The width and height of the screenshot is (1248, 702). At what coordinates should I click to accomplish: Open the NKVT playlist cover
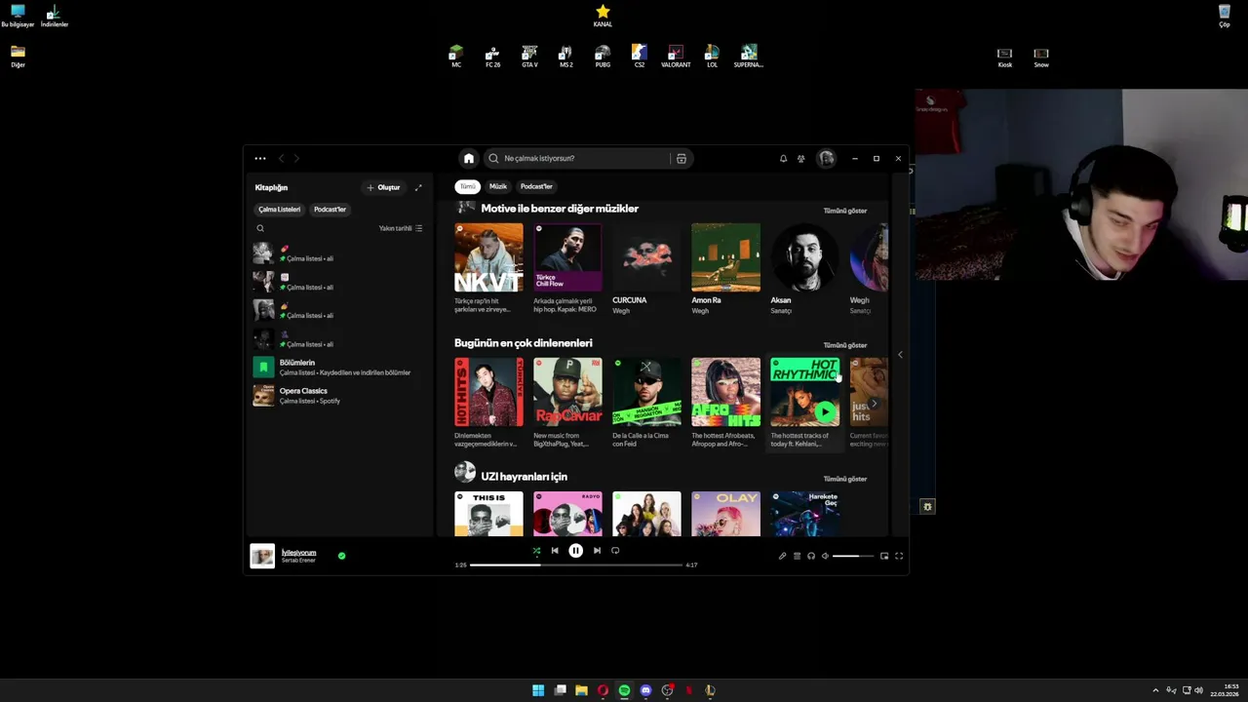click(x=488, y=257)
